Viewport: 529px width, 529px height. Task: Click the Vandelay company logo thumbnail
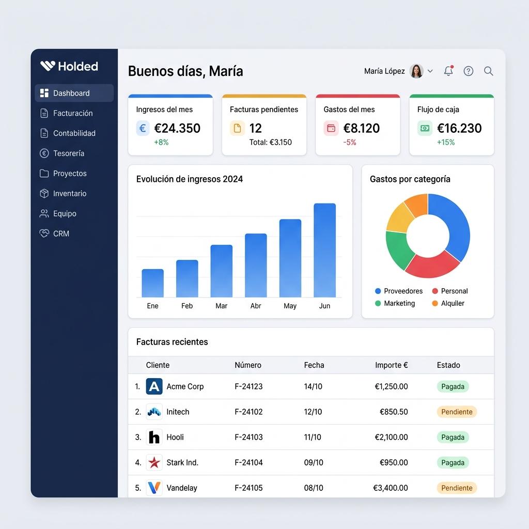[x=154, y=487]
